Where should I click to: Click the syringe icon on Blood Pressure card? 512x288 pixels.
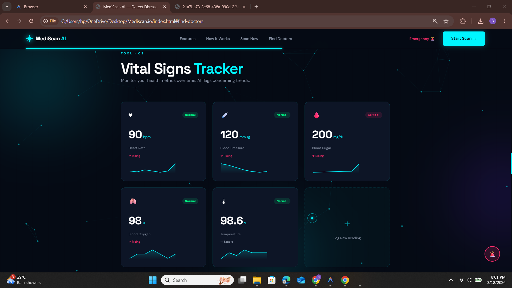(x=225, y=115)
